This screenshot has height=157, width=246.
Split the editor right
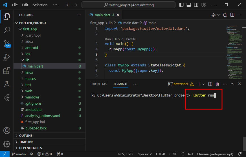(232, 15)
